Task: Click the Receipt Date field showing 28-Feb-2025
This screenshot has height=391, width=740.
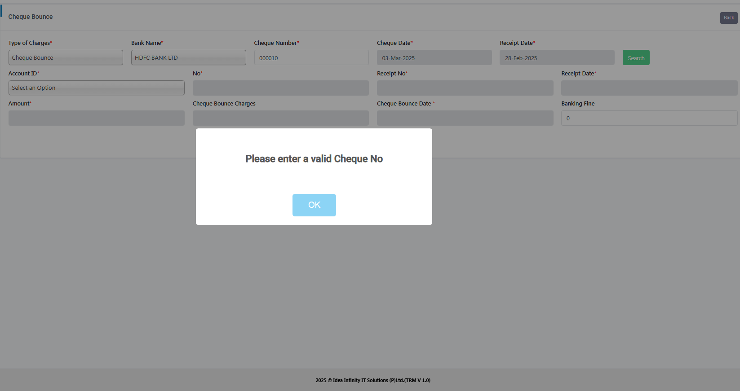Action: coord(557,57)
